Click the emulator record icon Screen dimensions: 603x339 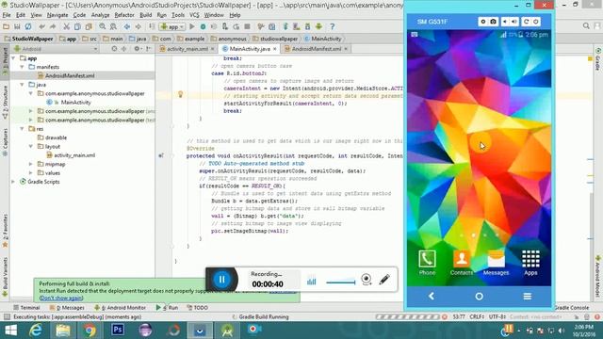click(x=483, y=22)
